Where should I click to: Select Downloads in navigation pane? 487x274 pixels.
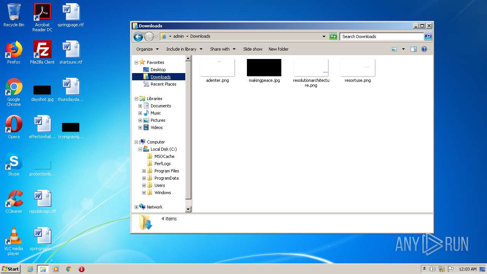[161, 77]
